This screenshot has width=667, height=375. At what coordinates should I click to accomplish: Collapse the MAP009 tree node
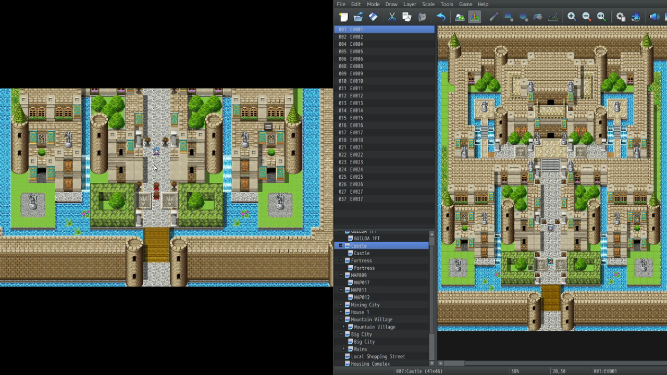click(x=341, y=275)
